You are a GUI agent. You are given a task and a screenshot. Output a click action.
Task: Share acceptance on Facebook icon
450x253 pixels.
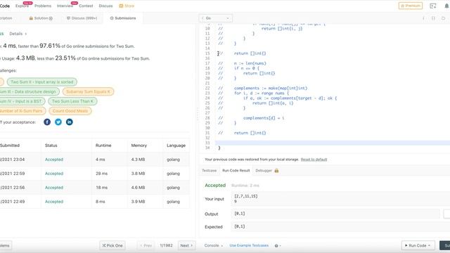(47, 122)
